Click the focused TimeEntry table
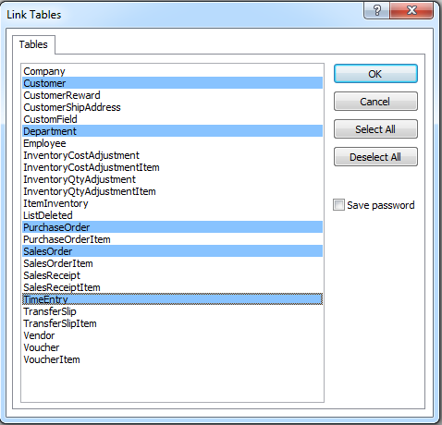 point(173,299)
